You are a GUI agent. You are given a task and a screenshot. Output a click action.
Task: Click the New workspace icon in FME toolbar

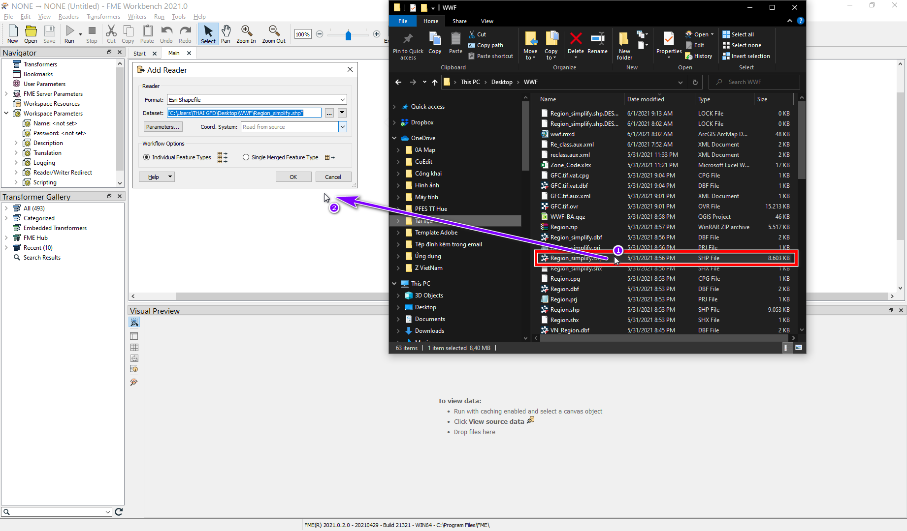pyautogui.click(x=13, y=34)
